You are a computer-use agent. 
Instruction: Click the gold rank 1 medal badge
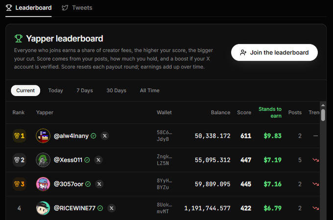[x=19, y=136]
